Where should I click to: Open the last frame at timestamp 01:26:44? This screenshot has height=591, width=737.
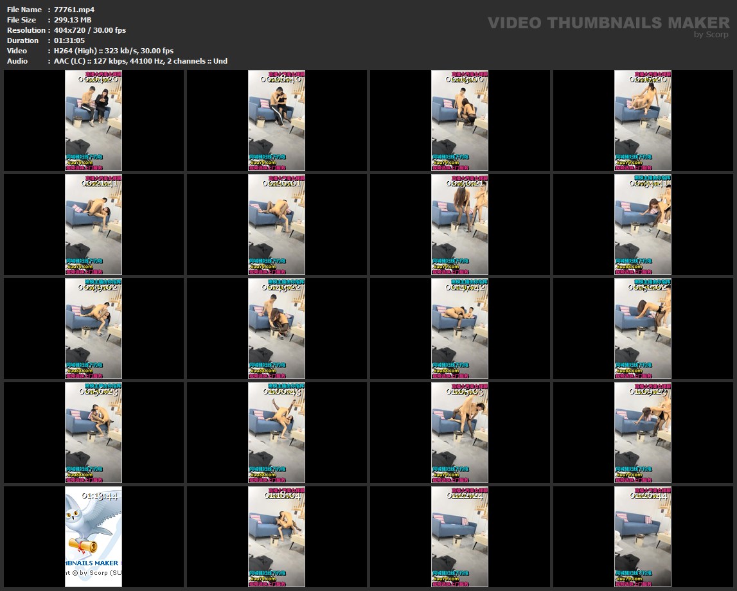coord(643,536)
